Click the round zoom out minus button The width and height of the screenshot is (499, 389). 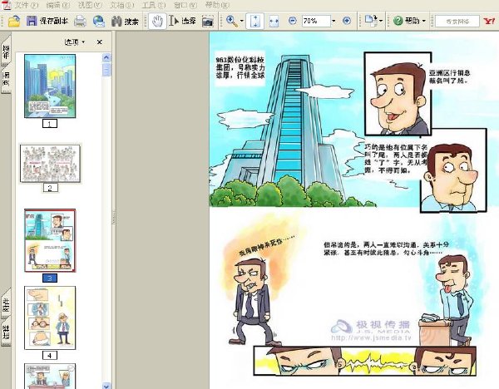pos(292,21)
